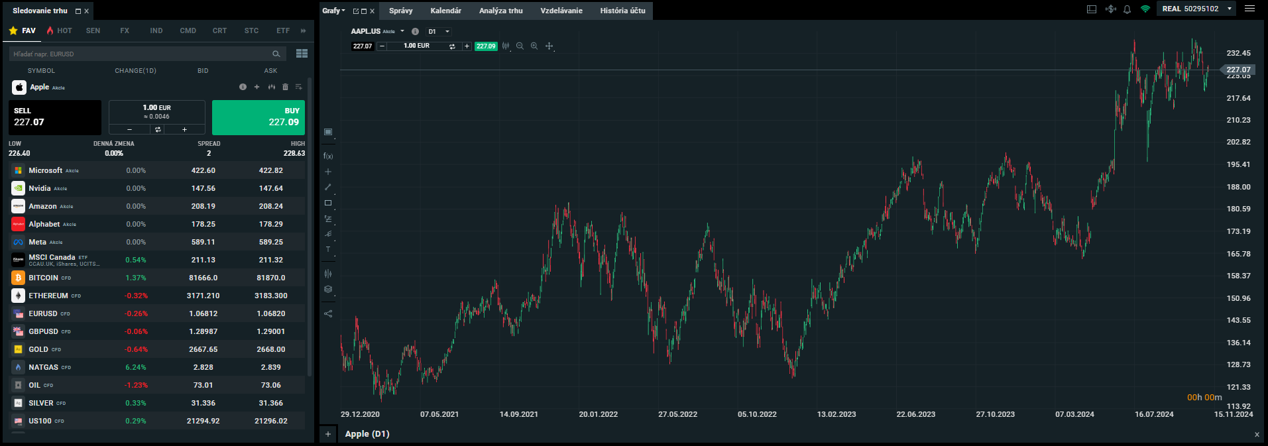This screenshot has height=446, width=1268.
Task: Click the zoom out magnifier on chart toolbar
Action: pyautogui.click(x=520, y=46)
